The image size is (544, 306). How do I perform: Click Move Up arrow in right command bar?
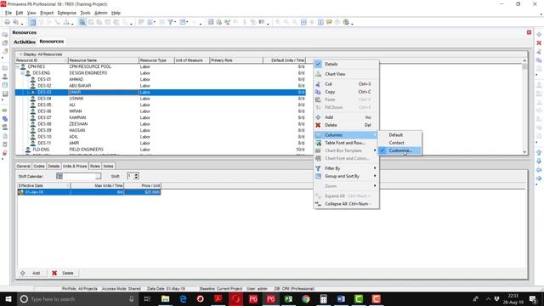(539, 153)
